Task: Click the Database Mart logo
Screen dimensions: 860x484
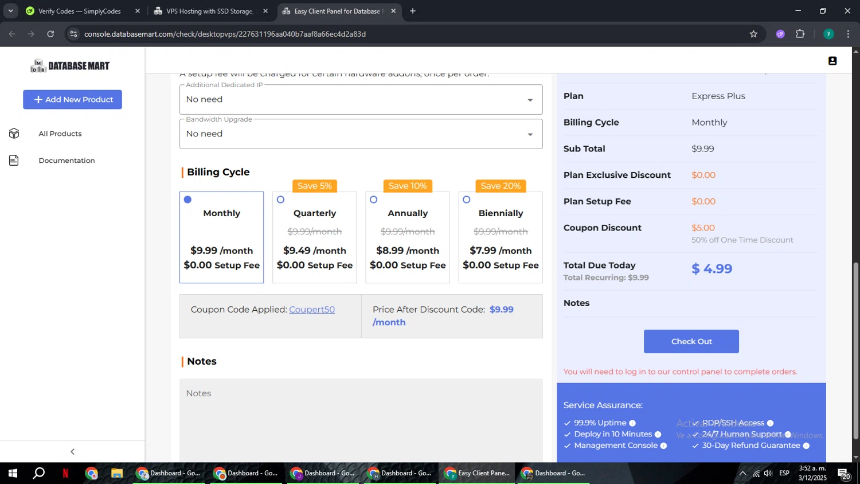Action: click(70, 66)
